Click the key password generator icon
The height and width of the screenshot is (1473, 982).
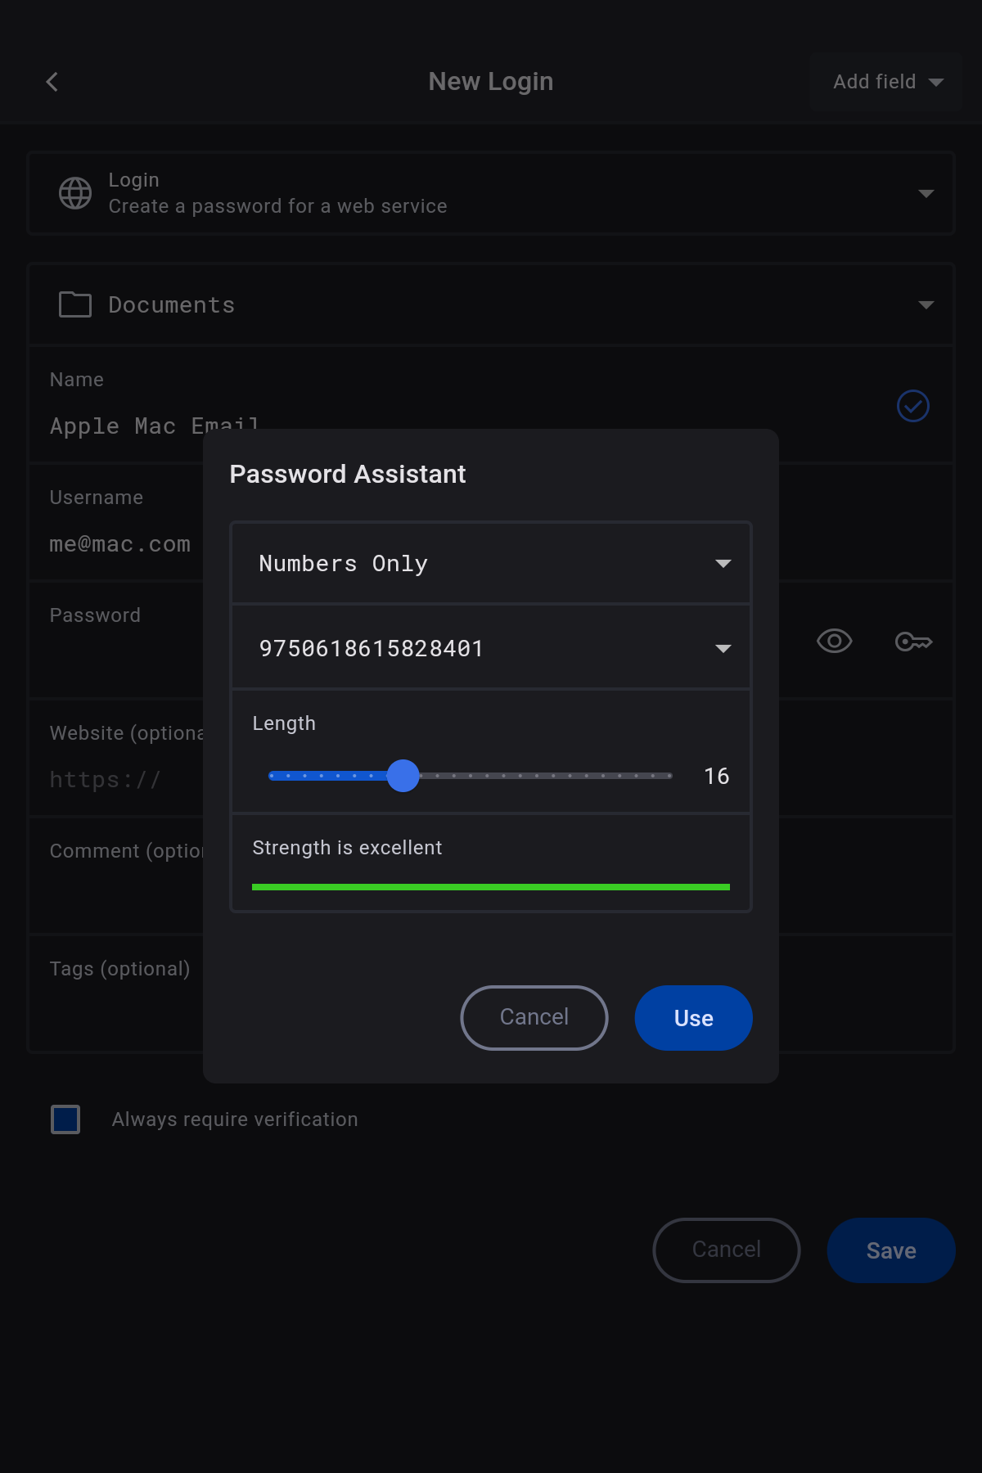[913, 642]
